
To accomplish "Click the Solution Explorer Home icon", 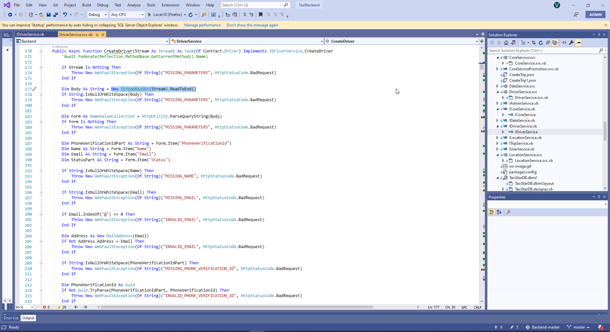I will [506, 43].
